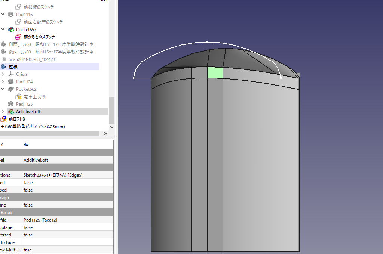
Task: Toggle the Reversed property false value
Action: tap(28, 235)
